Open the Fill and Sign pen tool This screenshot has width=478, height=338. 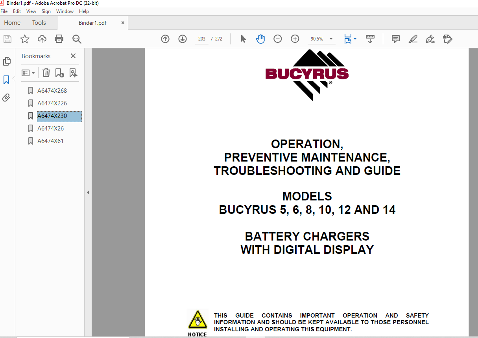430,39
